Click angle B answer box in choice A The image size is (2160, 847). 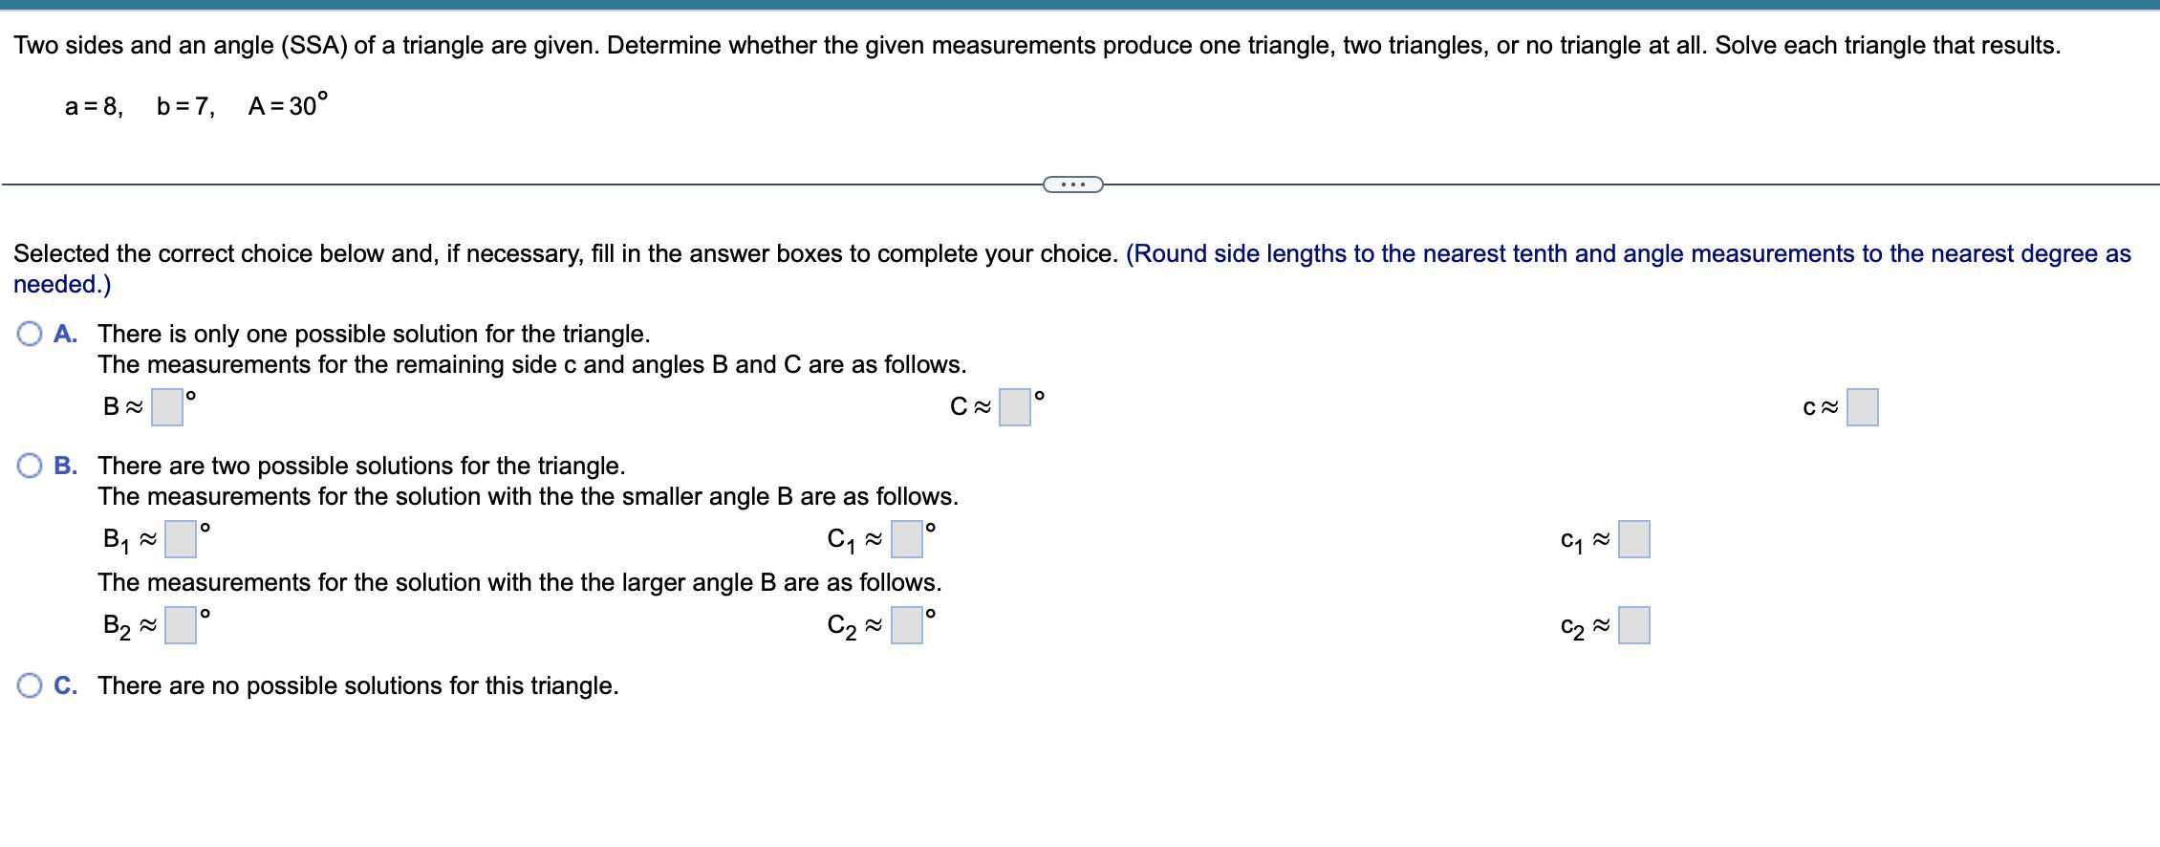[167, 407]
